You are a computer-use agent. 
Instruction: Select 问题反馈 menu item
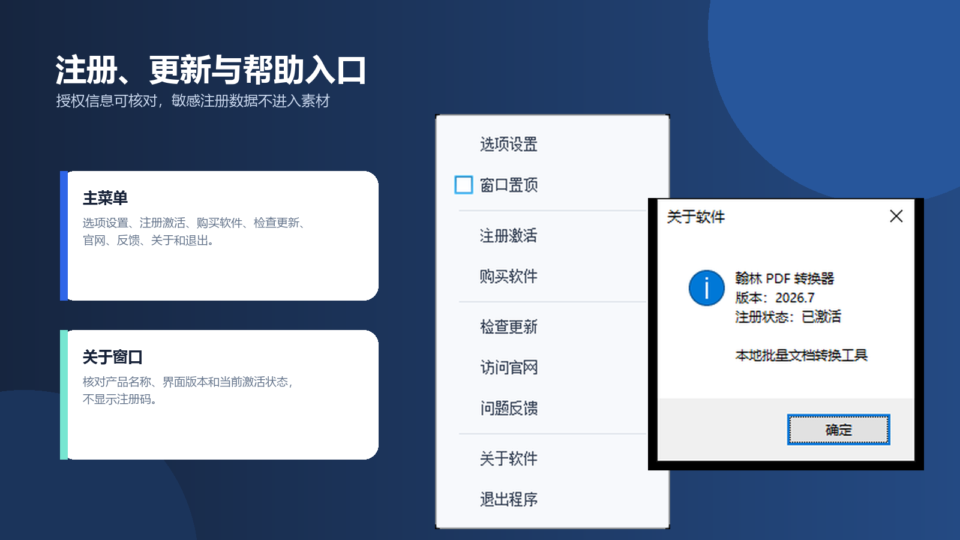pyautogui.click(x=508, y=408)
